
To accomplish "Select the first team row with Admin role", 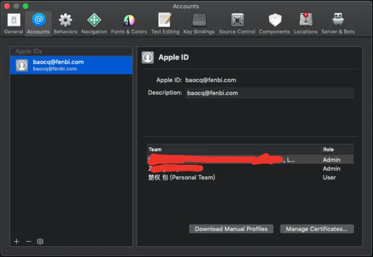I will [250, 160].
